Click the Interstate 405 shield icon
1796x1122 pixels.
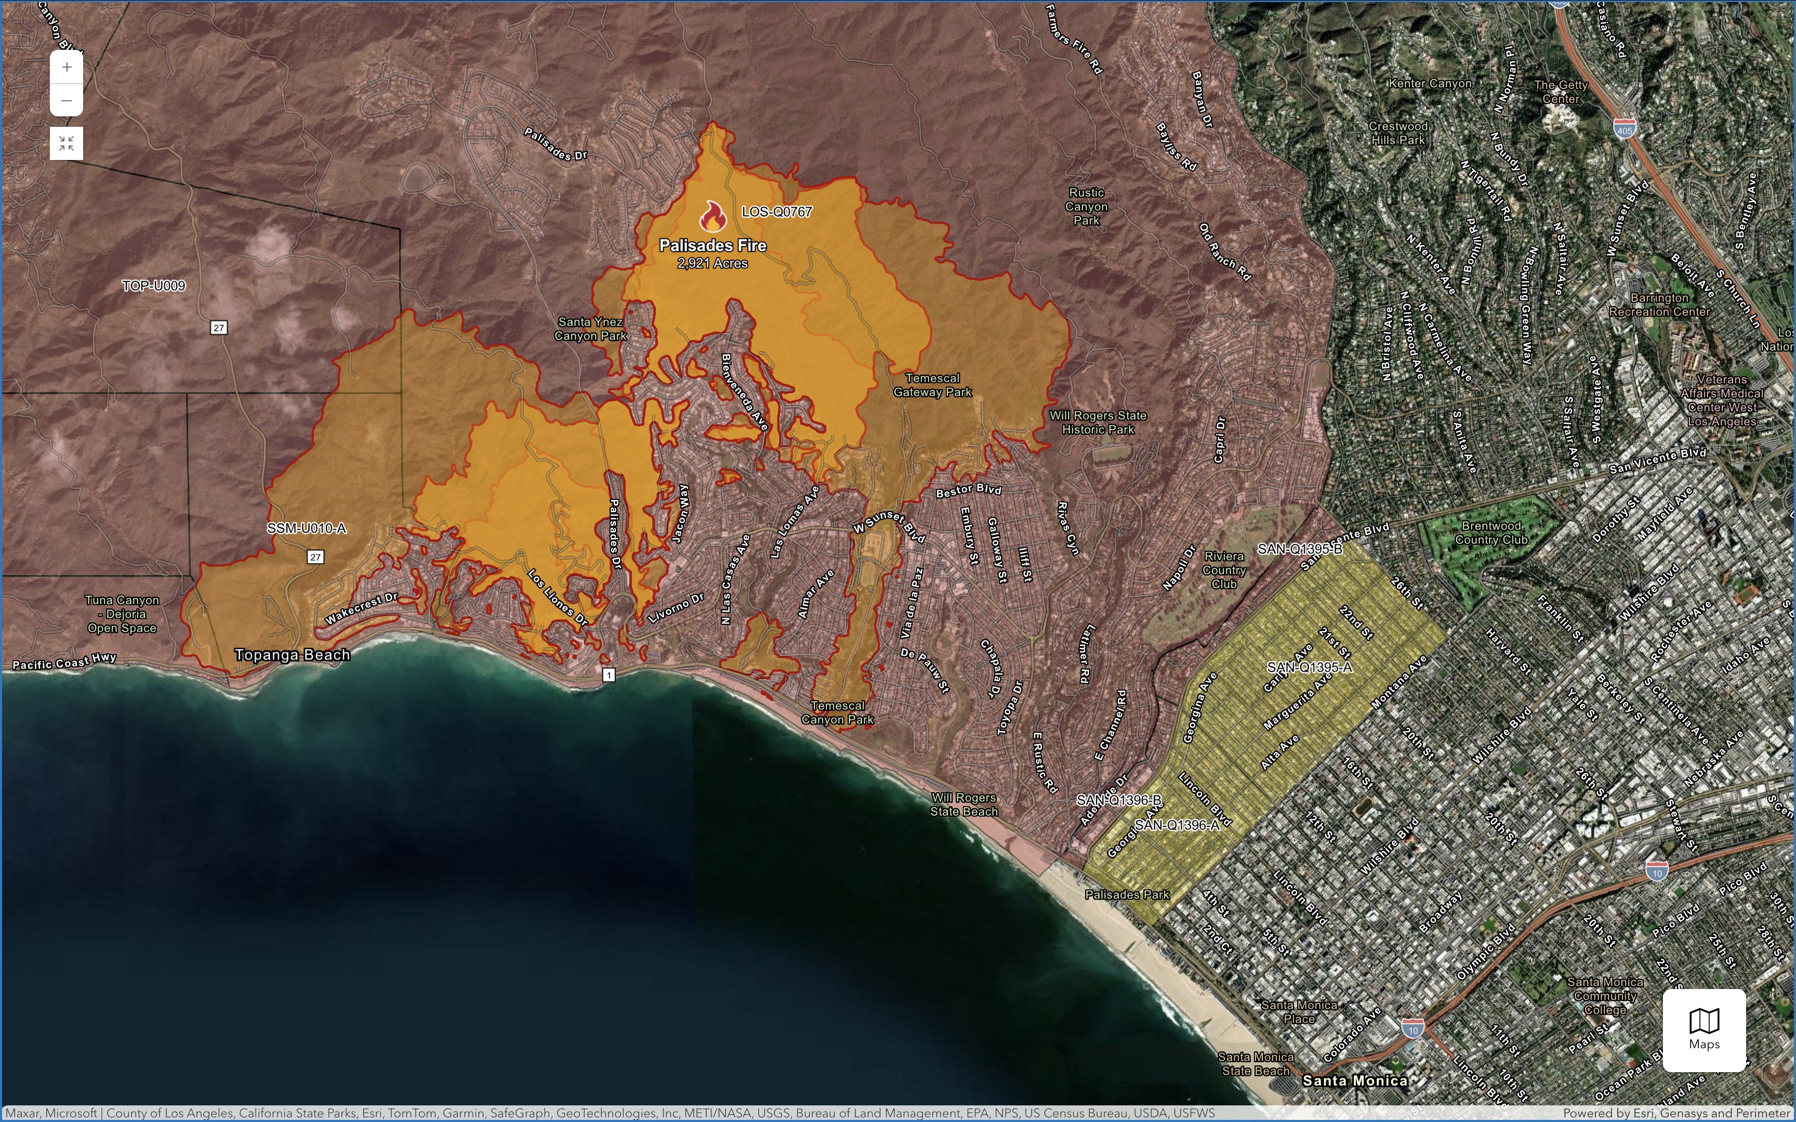[x=1625, y=129]
